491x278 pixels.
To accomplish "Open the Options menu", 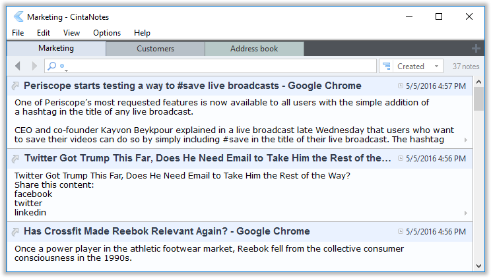I will pyautogui.click(x=107, y=33).
